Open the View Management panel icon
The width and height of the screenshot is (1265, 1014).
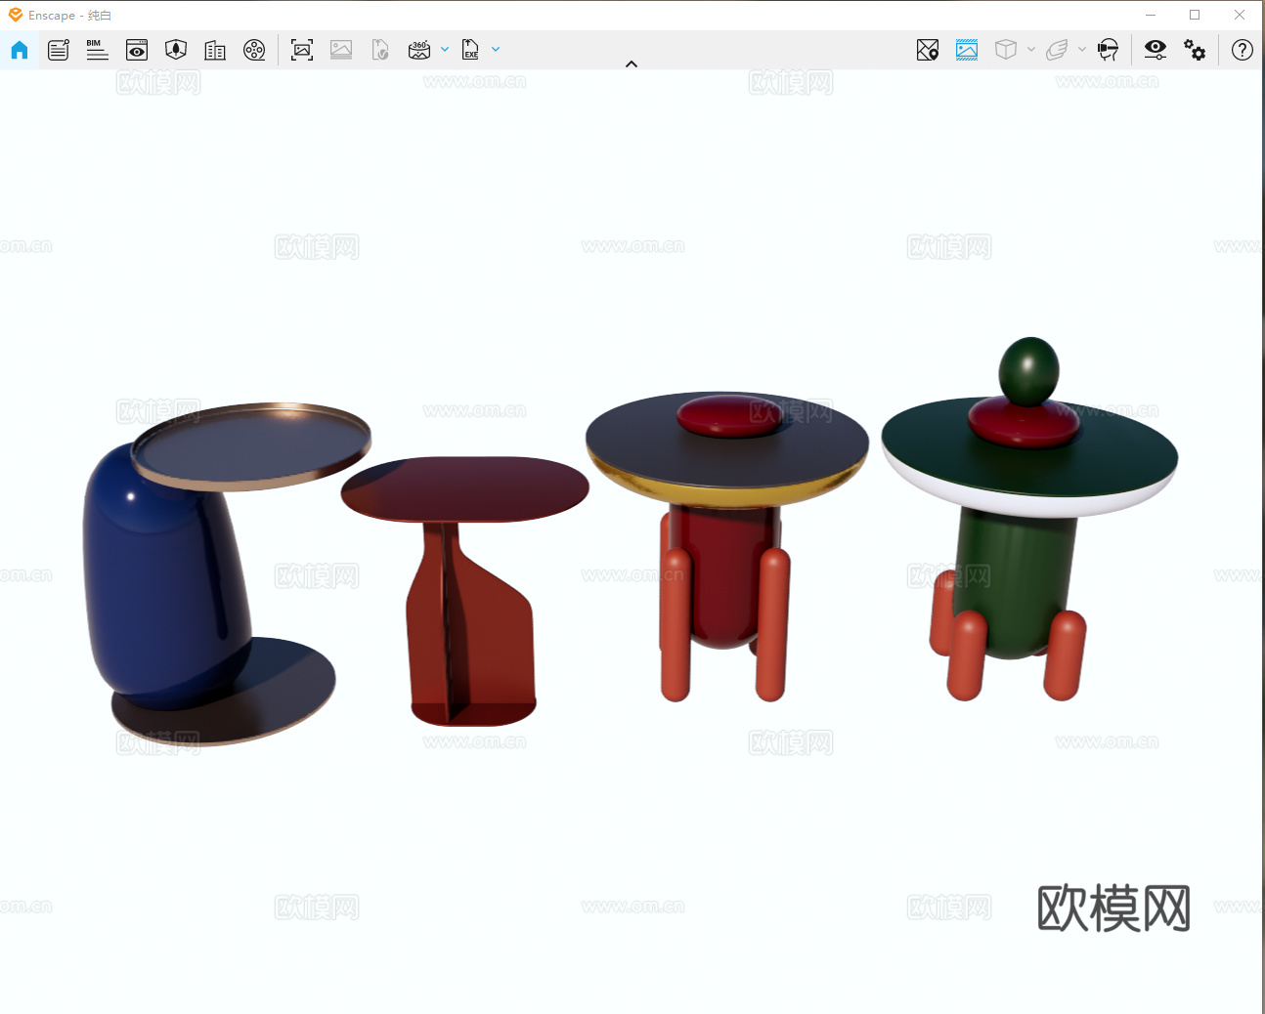59,50
